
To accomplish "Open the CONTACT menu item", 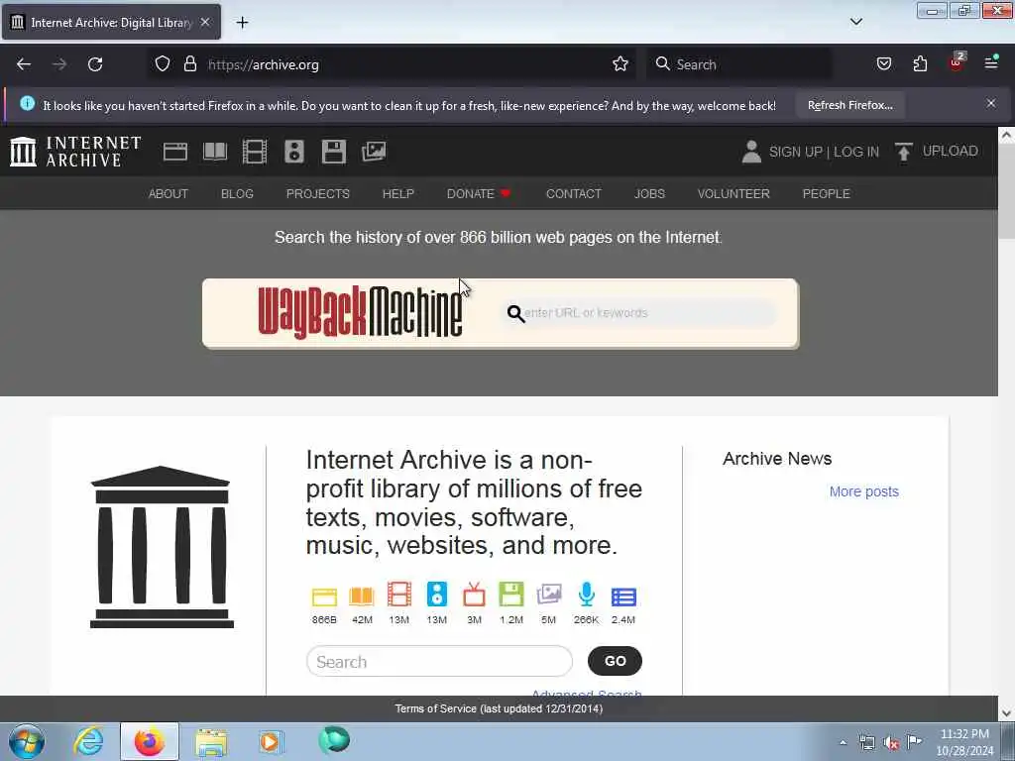I will pyautogui.click(x=574, y=193).
